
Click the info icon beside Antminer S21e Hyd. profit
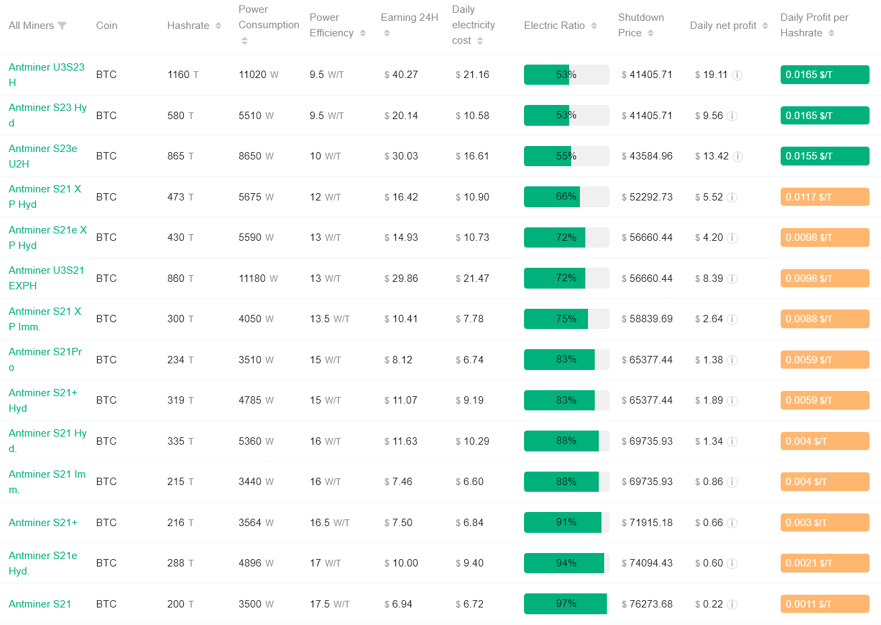(x=733, y=563)
